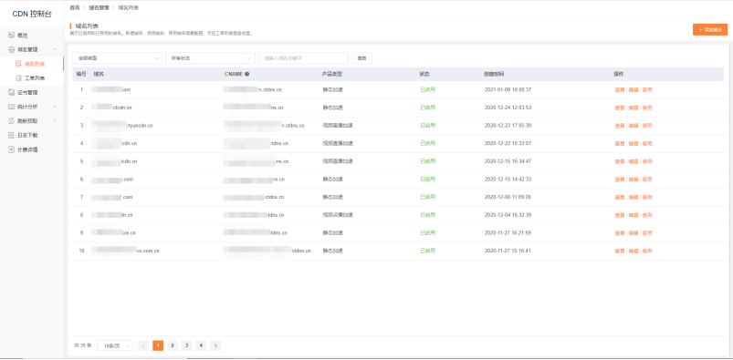Click 停用 disable link for row 3

point(647,126)
